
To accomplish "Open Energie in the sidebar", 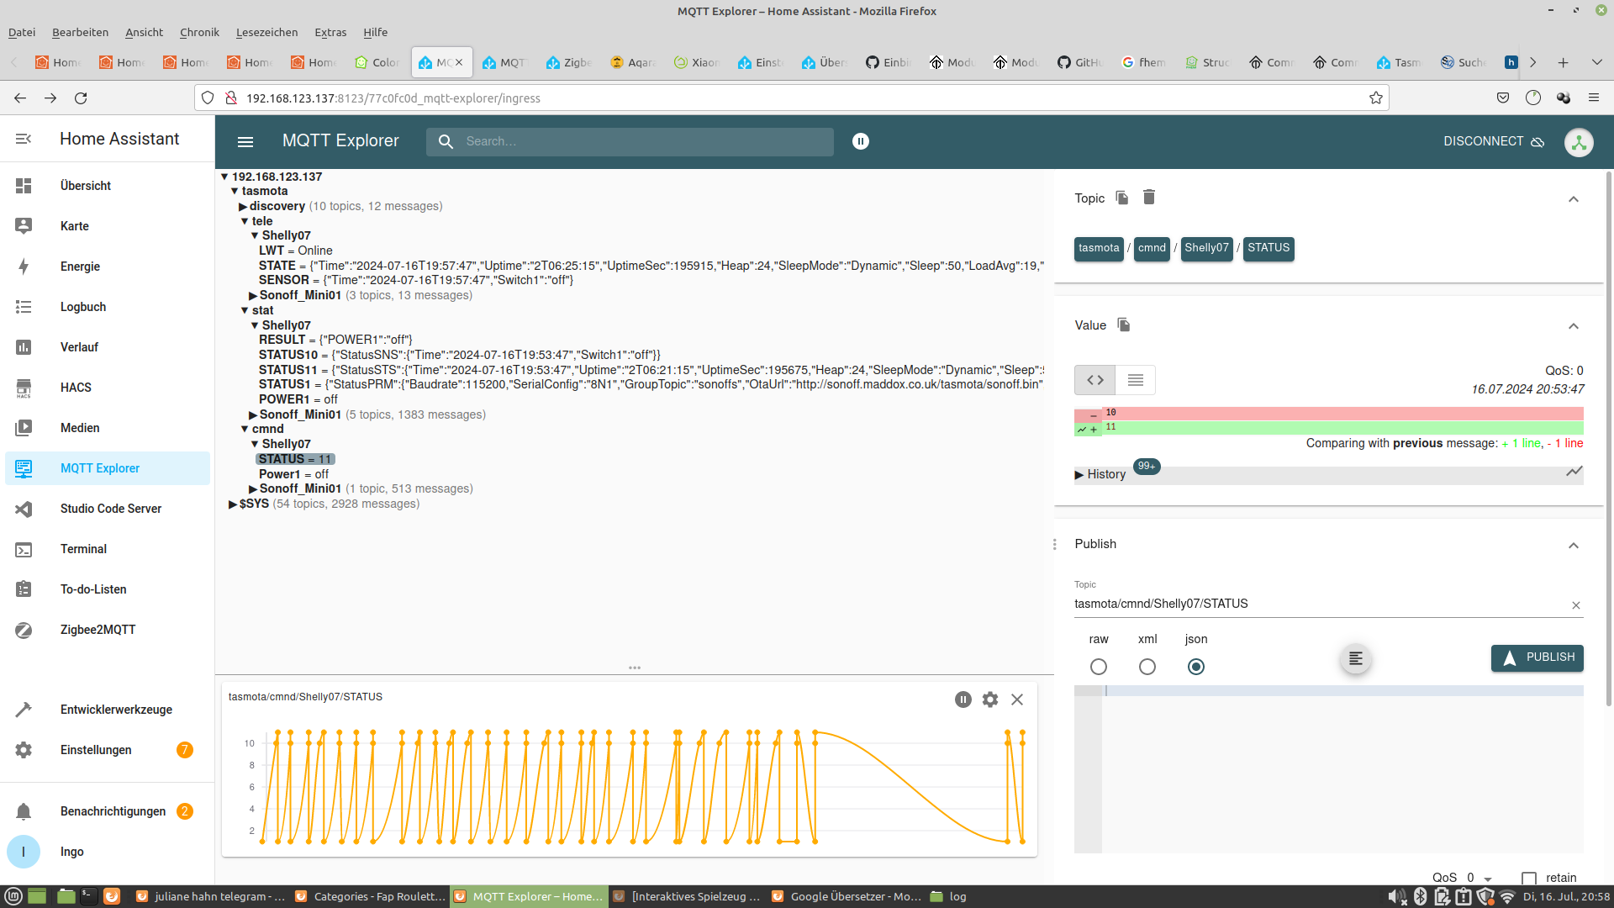I will pos(107,267).
